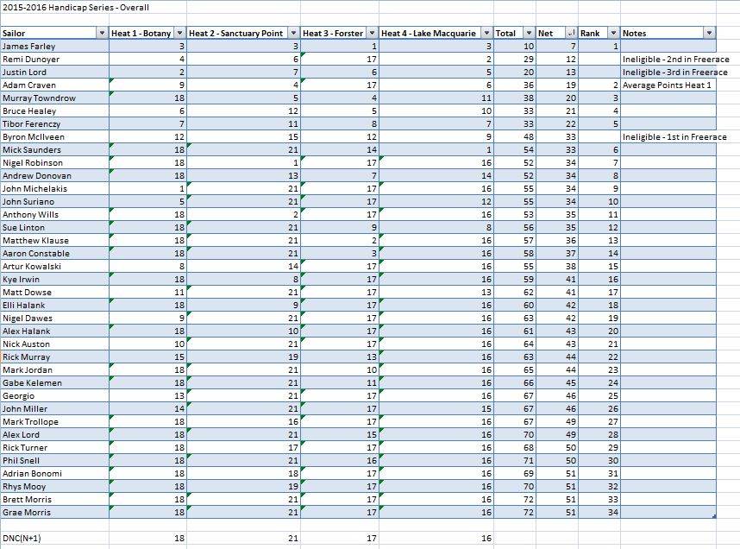Screen dimensions: 740x549
Task: Open the Heat 1 - Botany filter dropdown
Action: click(178, 34)
